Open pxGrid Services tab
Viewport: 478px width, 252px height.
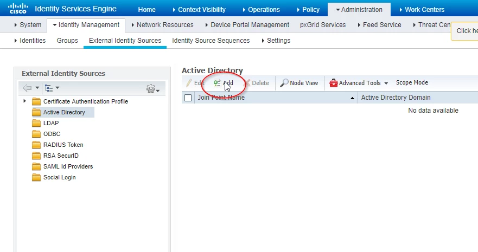[323, 25]
